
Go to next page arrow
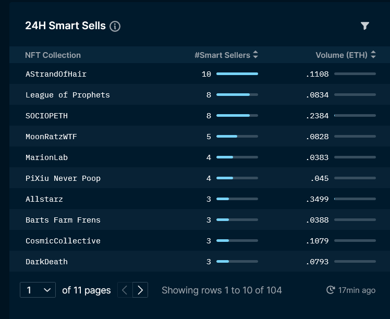140,290
